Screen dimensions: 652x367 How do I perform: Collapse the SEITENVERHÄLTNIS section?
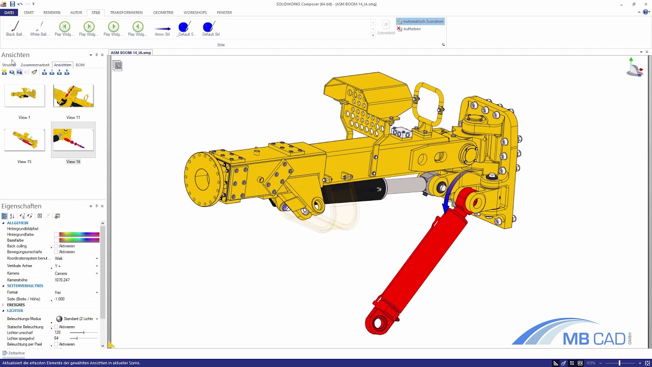(3, 286)
